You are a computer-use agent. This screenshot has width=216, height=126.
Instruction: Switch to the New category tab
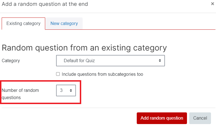tap(64, 23)
